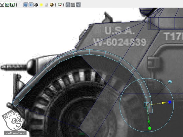Toggle smooth shade all blue cube
183x137 pixels.
click(26, 5)
